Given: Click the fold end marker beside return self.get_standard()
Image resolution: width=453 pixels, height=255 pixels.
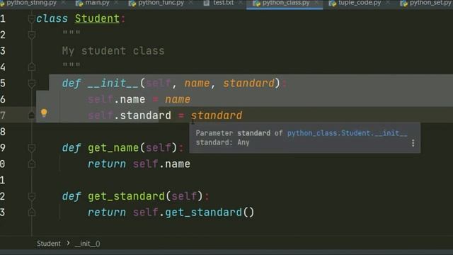Looking at the screenshot, I should click(32, 212).
